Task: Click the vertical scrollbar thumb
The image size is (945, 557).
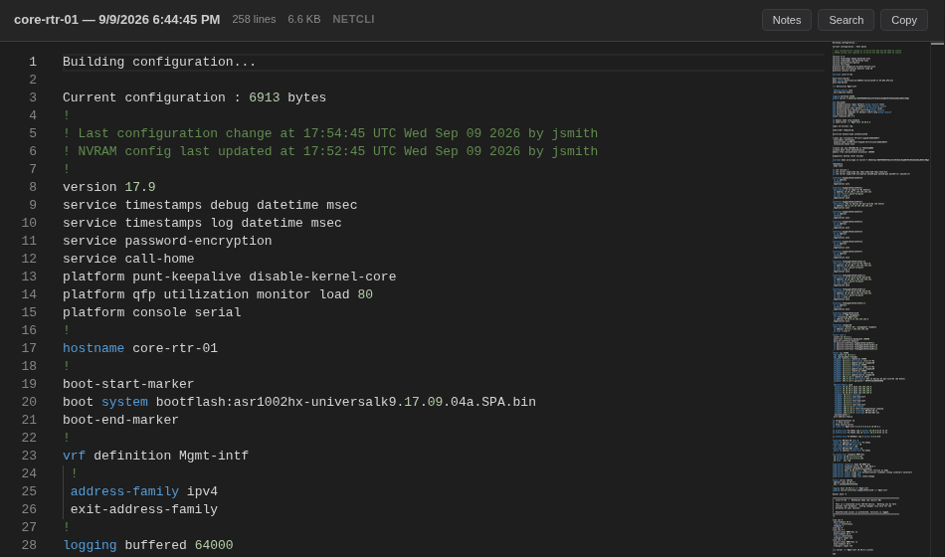Action: [x=937, y=44]
